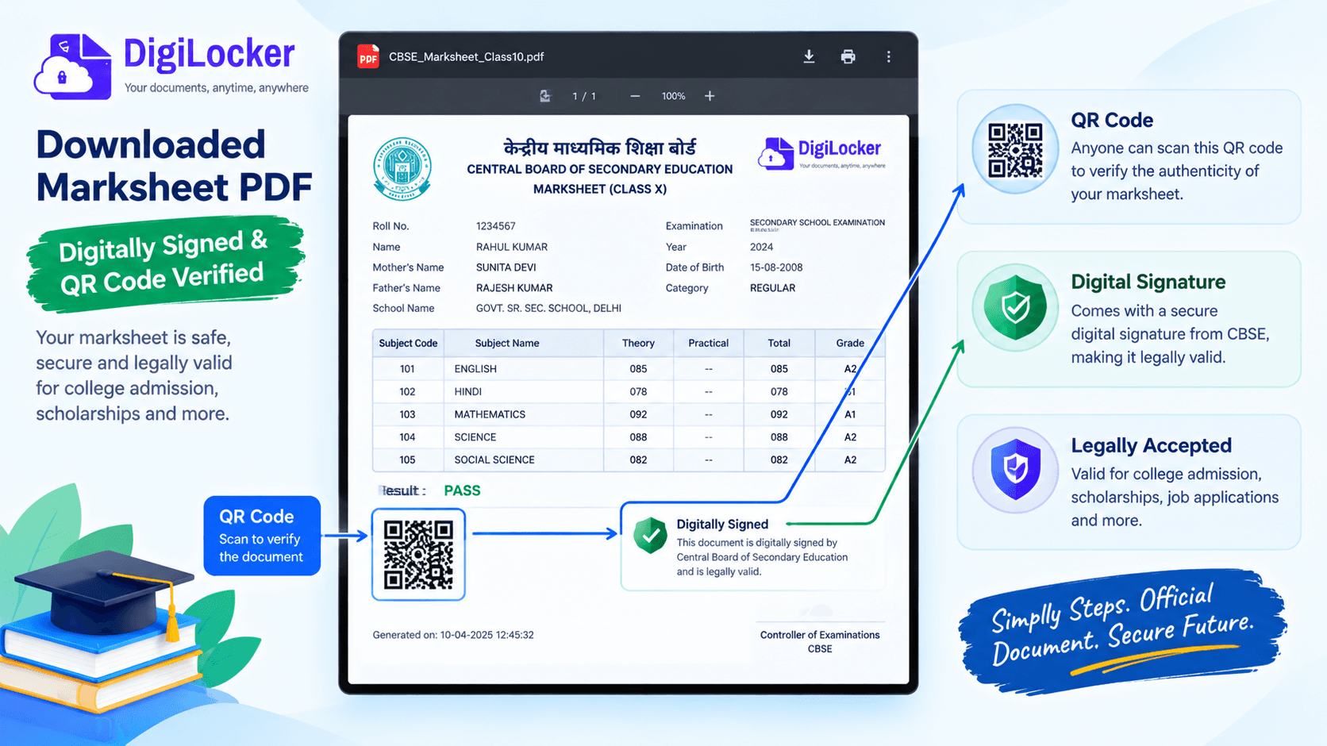Viewport: 1327px width, 746px height.
Task: Click the SCIENCE subject name in row 104
Action: click(x=475, y=437)
